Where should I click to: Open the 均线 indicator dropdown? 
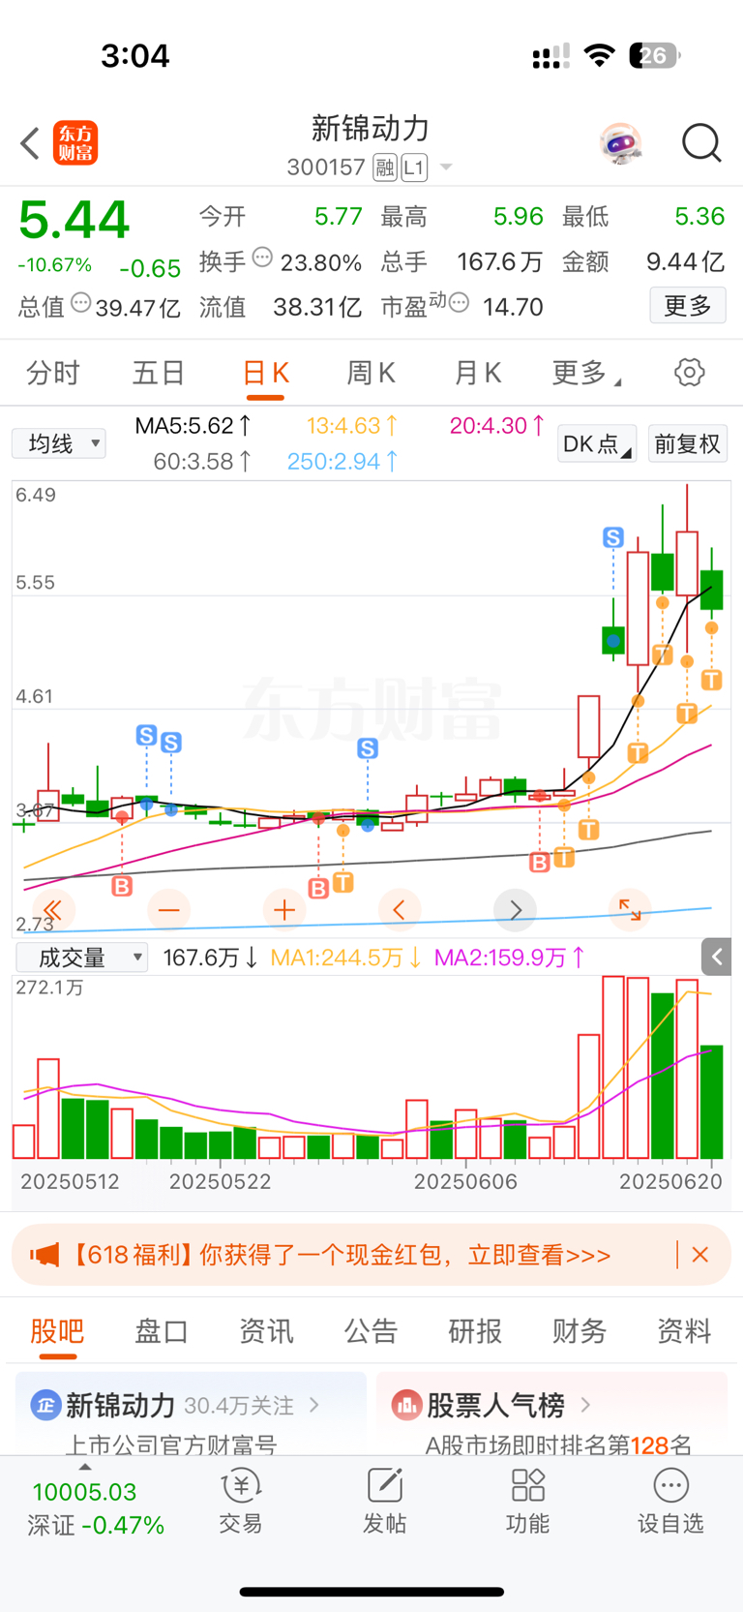tap(59, 443)
